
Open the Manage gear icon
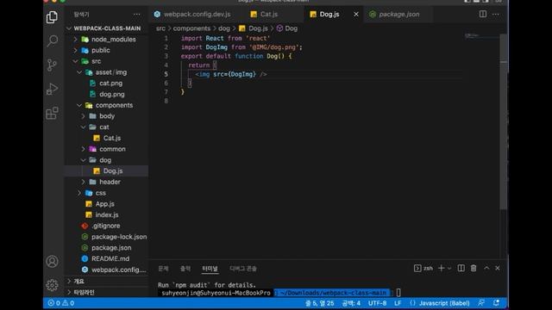[x=52, y=285]
